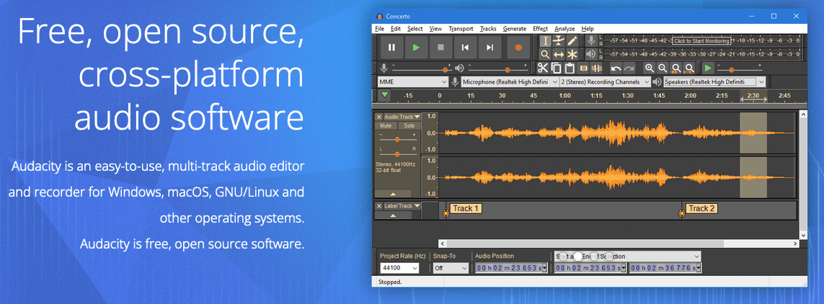Screen dimensions: 824x304
Task: Click the Pause button in transport toolbar
Action: [x=391, y=48]
